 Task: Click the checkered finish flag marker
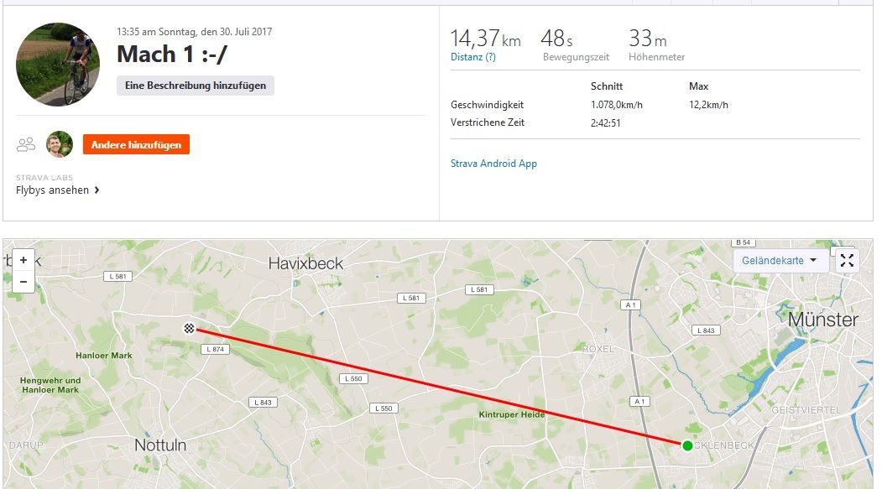tap(190, 328)
